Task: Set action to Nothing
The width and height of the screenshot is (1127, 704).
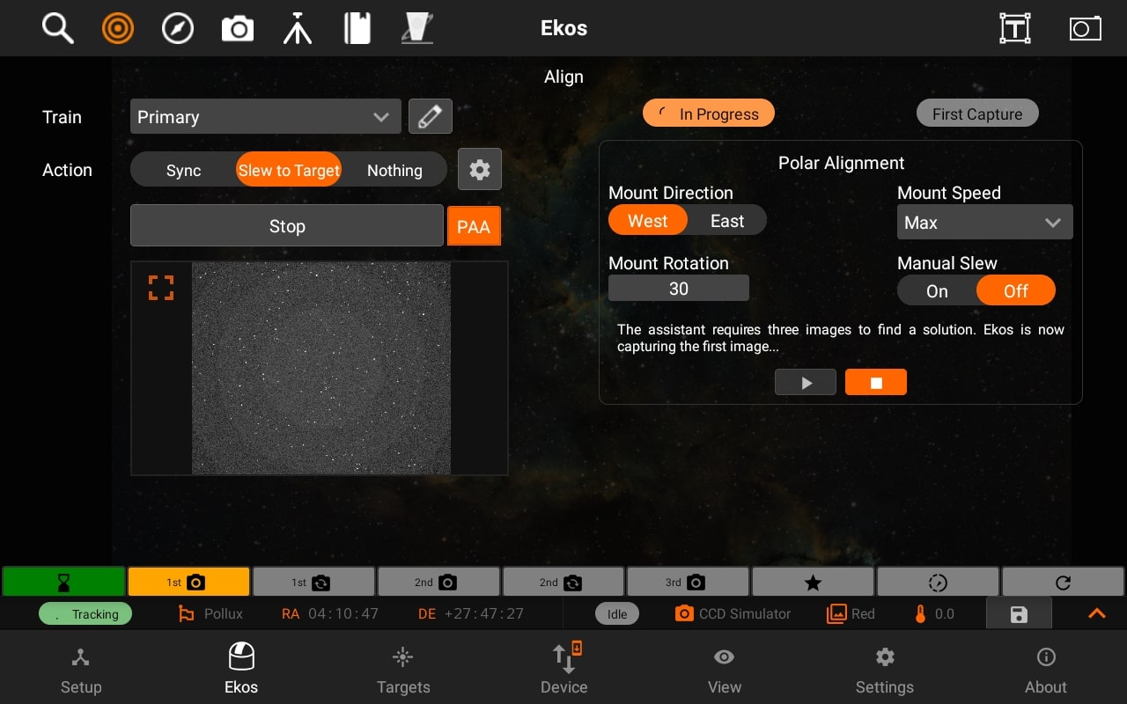Action: tap(394, 170)
